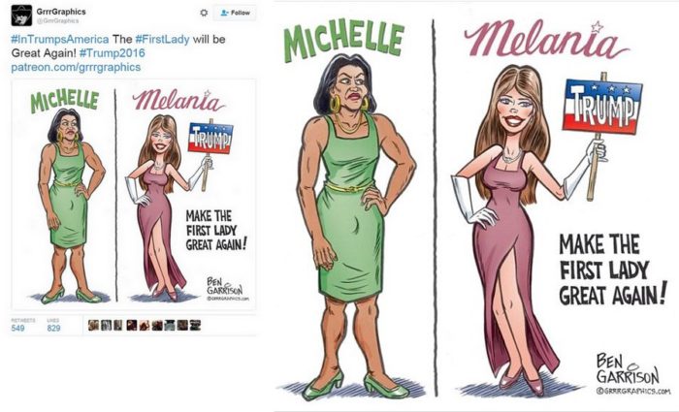Open the GrrrGraphics display name link
The image size is (679, 412).
[61, 12]
